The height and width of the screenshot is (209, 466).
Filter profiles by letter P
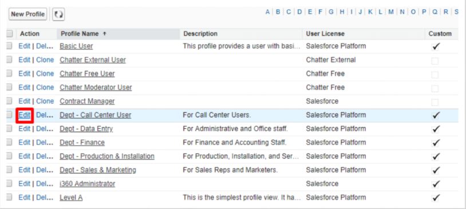coord(424,12)
